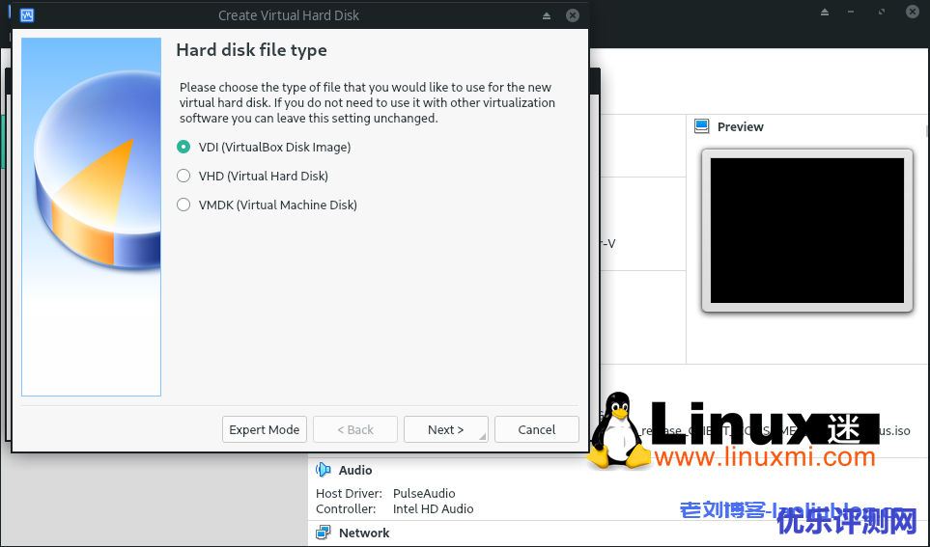The image size is (930, 547).
Task: Open the Audio section header
Action: tap(355, 470)
